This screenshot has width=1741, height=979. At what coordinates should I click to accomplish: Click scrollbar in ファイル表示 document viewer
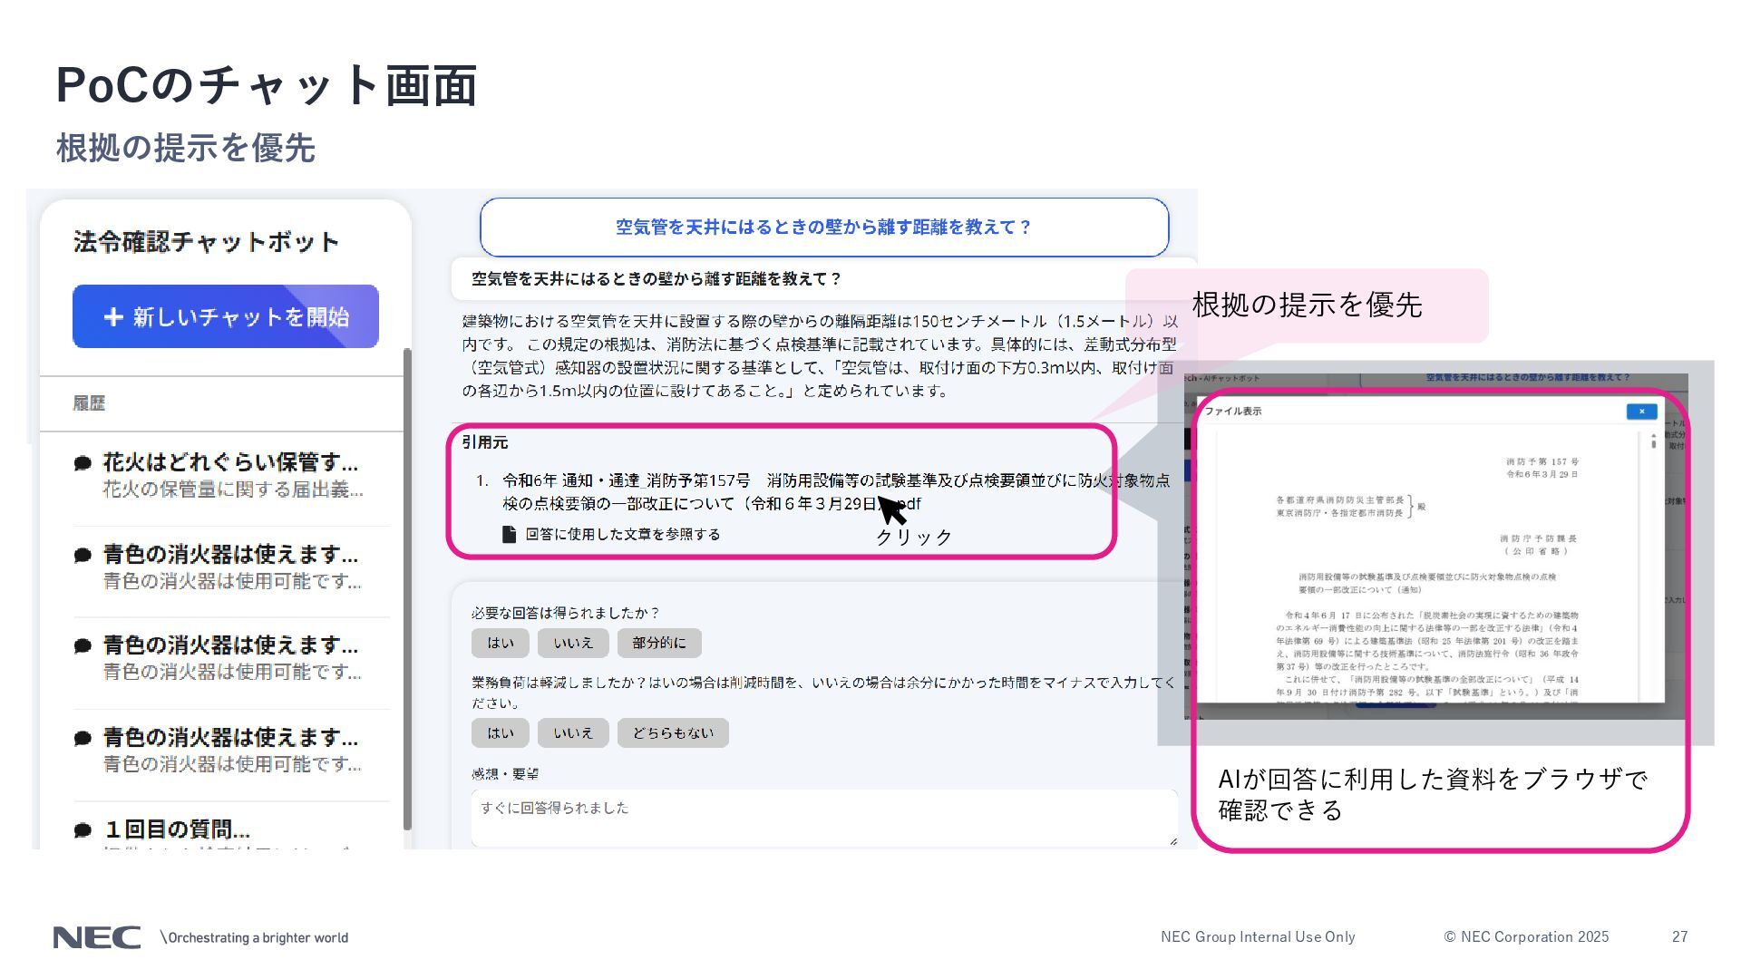click(1653, 444)
